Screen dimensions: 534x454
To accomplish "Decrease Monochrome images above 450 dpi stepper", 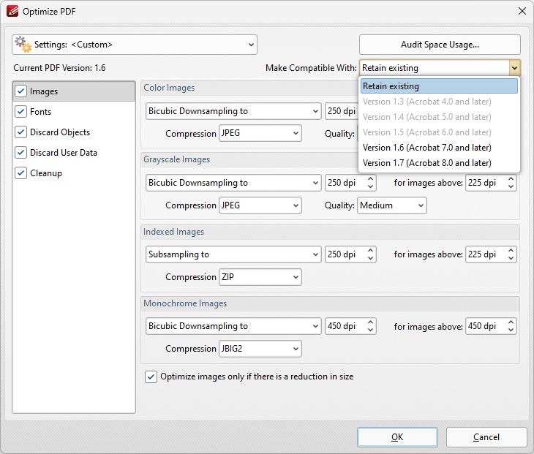I will click(511, 330).
